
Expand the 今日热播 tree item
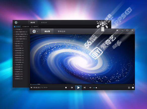[x=18, y=30]
